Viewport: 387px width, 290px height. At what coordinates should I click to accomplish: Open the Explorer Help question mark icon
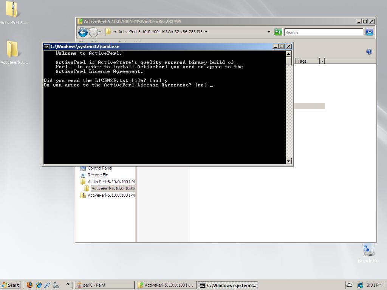point(369,52)
